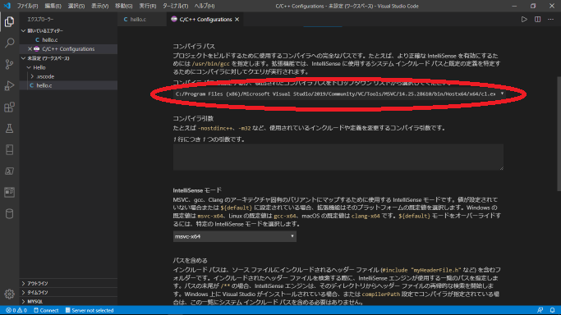561x315 pixels.
Task: Open the Search view icon
Action: pyautogui.click(x=9, y=43)
